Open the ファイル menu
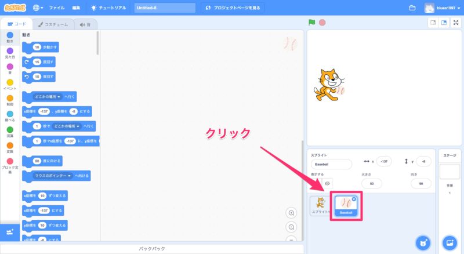The height and width of the screenshot is (254, 464). 57,8
